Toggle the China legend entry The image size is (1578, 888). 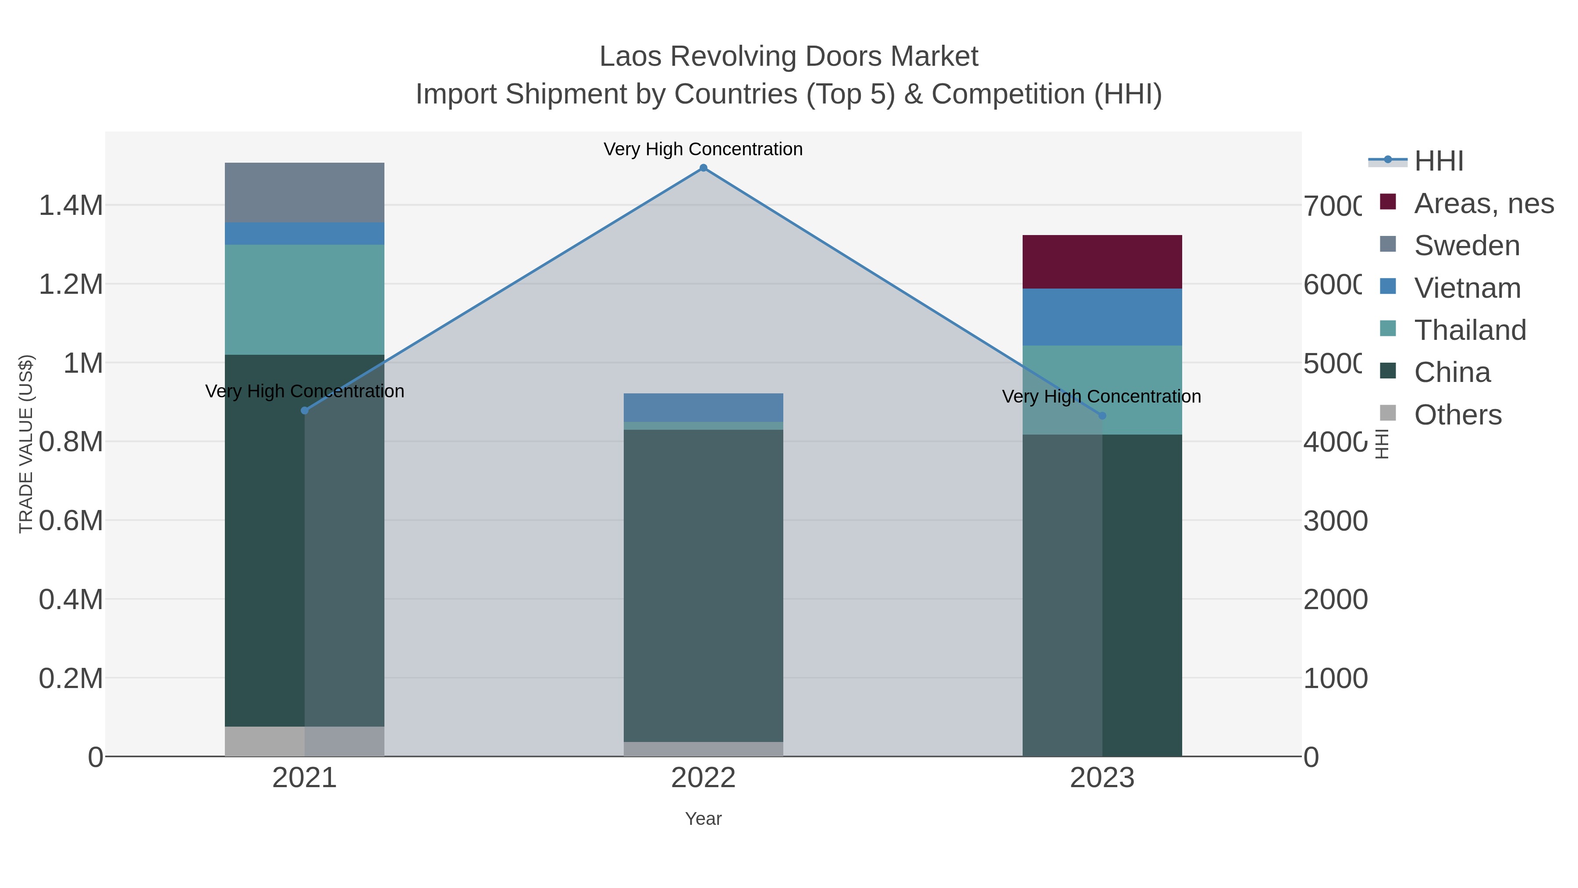1435,372
